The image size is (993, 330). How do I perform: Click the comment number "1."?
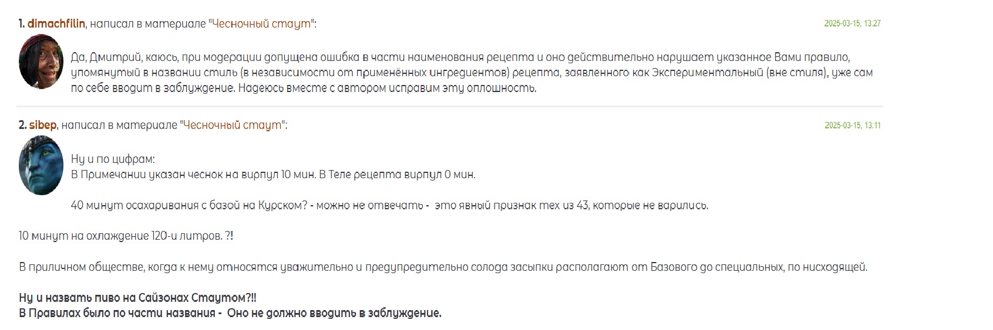[x=22, y=24]
